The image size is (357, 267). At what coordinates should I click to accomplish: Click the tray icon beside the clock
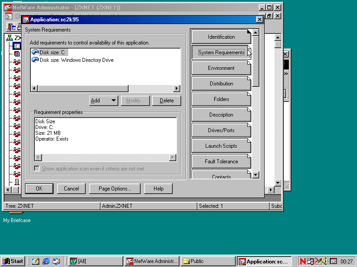pyautogui.click(x=333, y=261)
